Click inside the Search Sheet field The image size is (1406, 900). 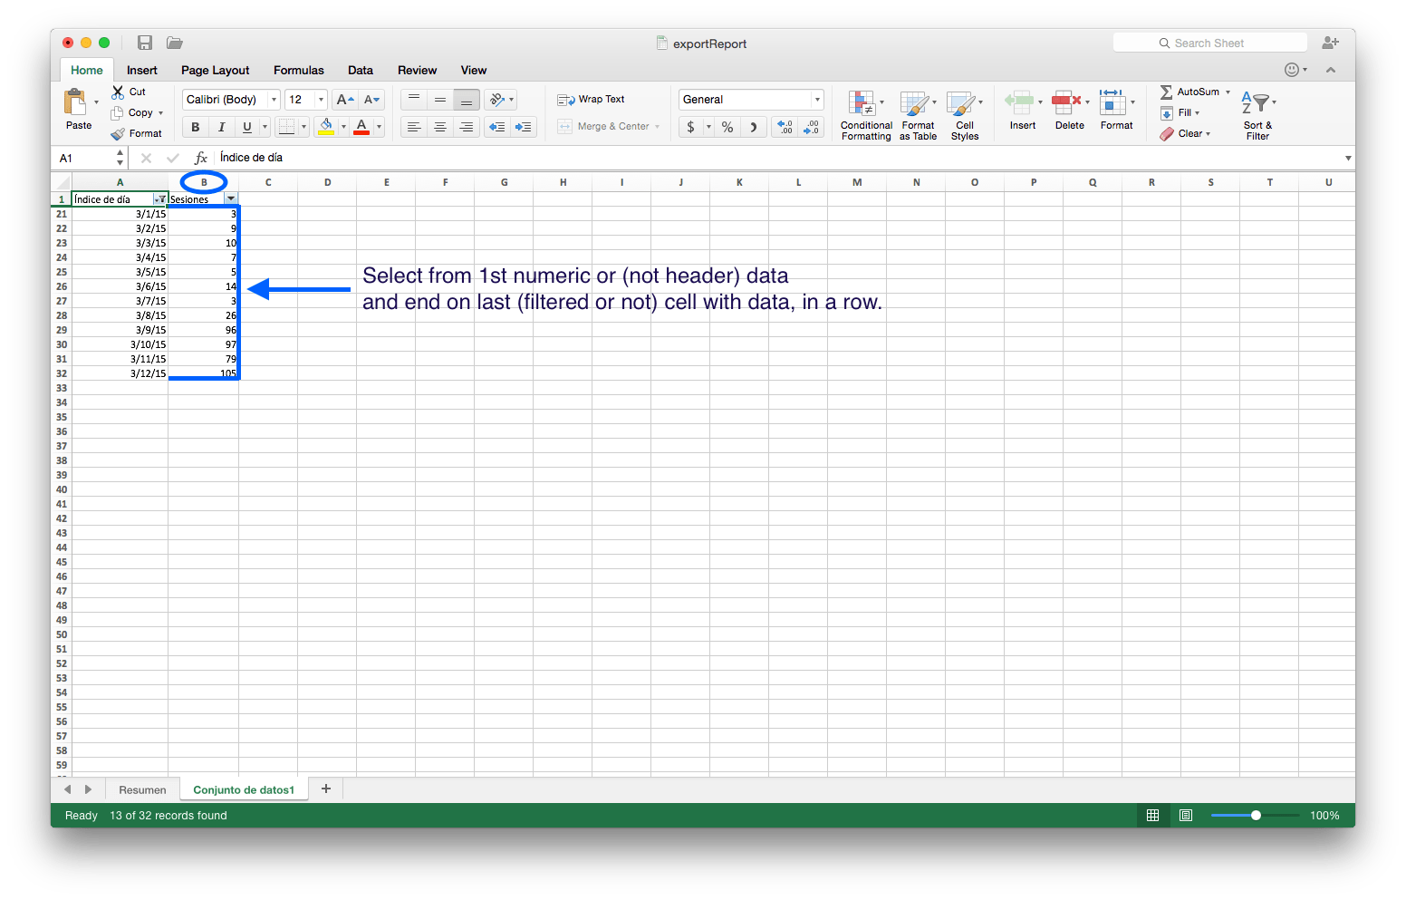(x=1214, y=42)
